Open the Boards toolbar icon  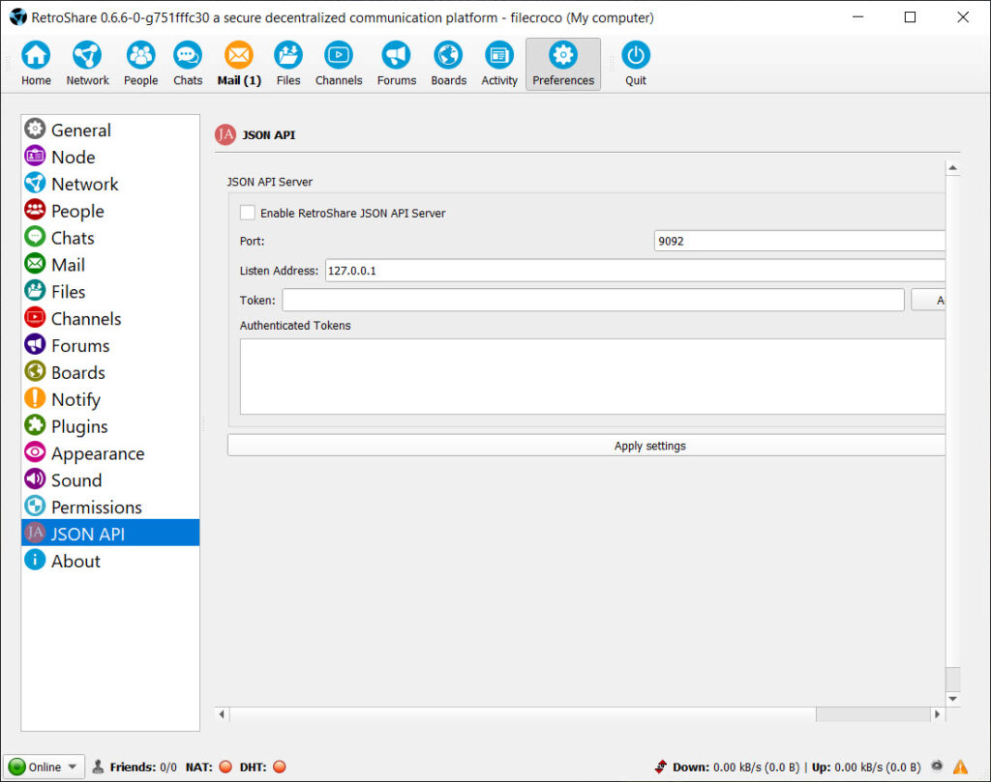click(x=449, y=63)
